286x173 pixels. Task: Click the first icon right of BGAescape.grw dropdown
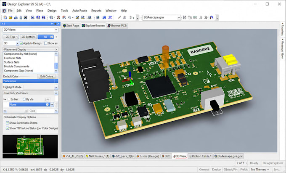(x=185, y=18)
